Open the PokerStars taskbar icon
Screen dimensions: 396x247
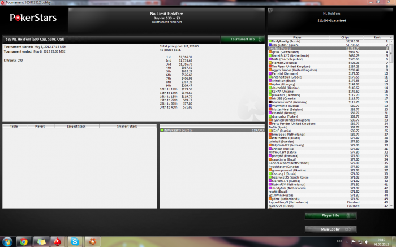point(58,242)
